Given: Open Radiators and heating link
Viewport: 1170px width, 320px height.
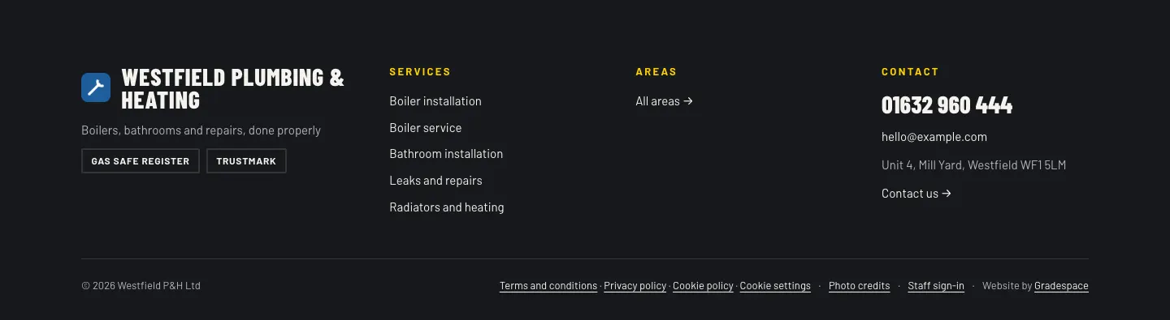Looking at the screenshot, I should tap(447, 207).
